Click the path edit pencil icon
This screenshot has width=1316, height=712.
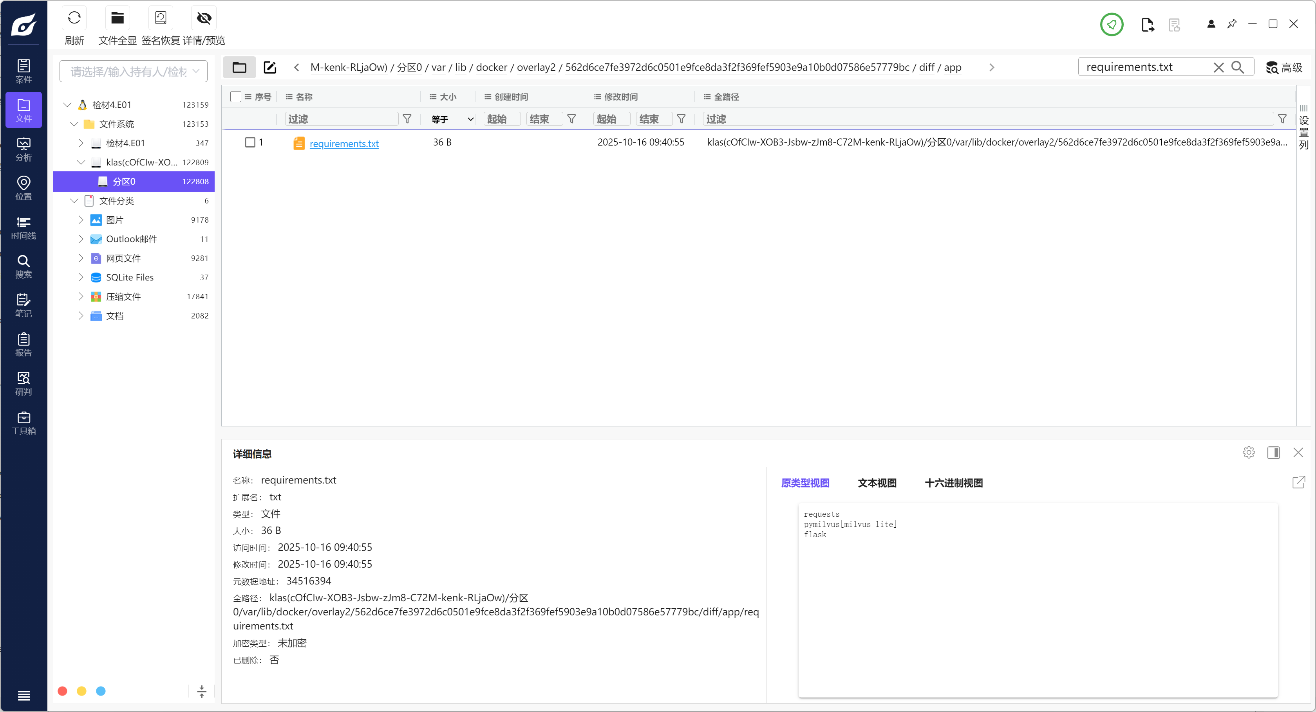270,67
